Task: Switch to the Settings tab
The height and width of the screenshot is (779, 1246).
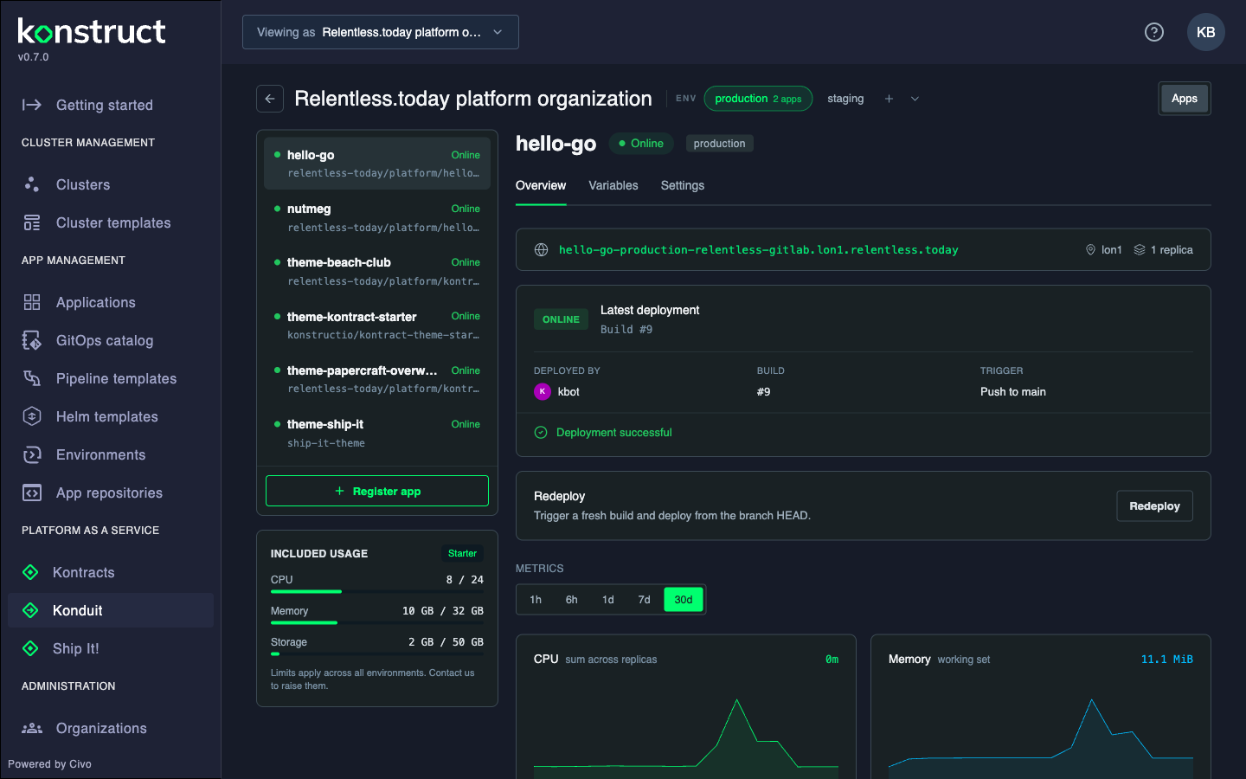Action: click(683, 185)
